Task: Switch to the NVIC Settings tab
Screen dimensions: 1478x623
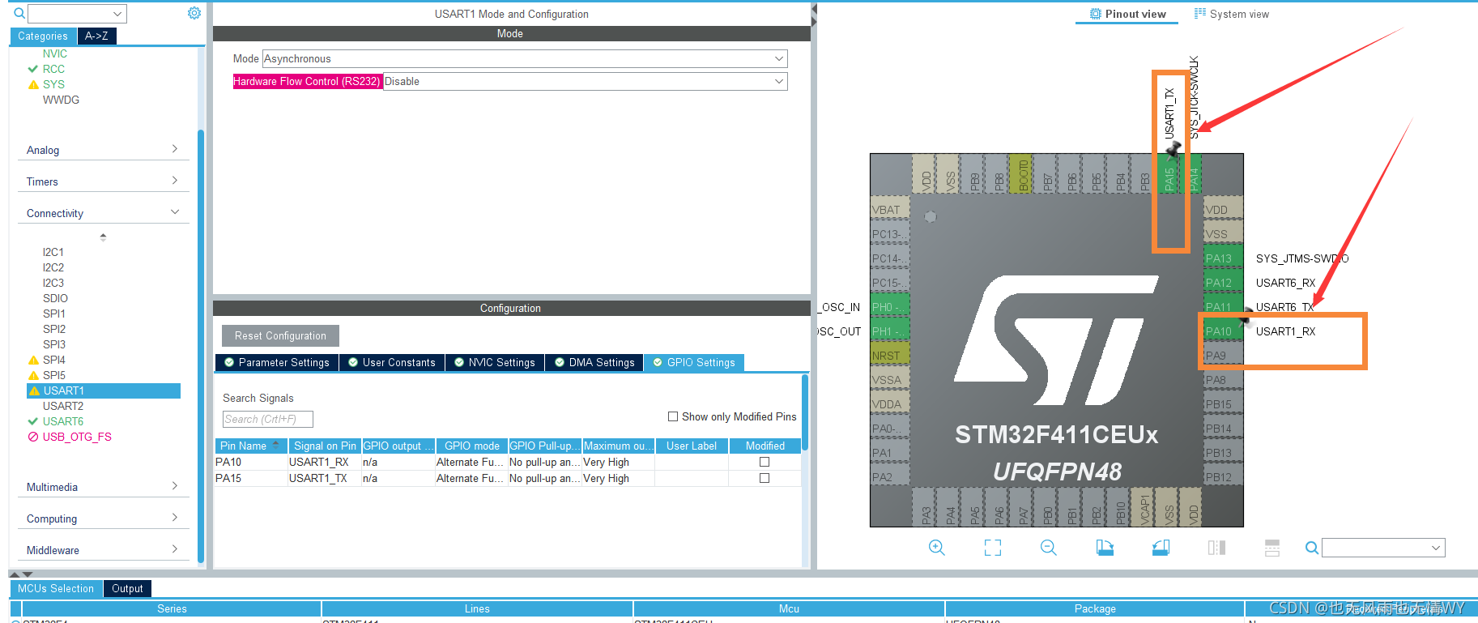Action: (495, 362)
